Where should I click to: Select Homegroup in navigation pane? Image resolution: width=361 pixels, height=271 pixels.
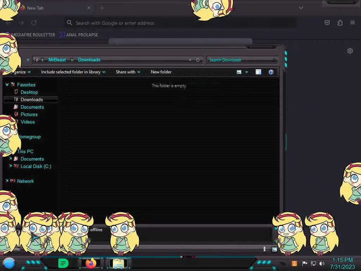pos(30,137)
